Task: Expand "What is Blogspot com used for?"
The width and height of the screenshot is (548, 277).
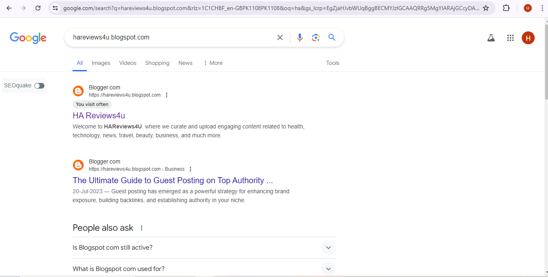Action: [x=328, y=269]
